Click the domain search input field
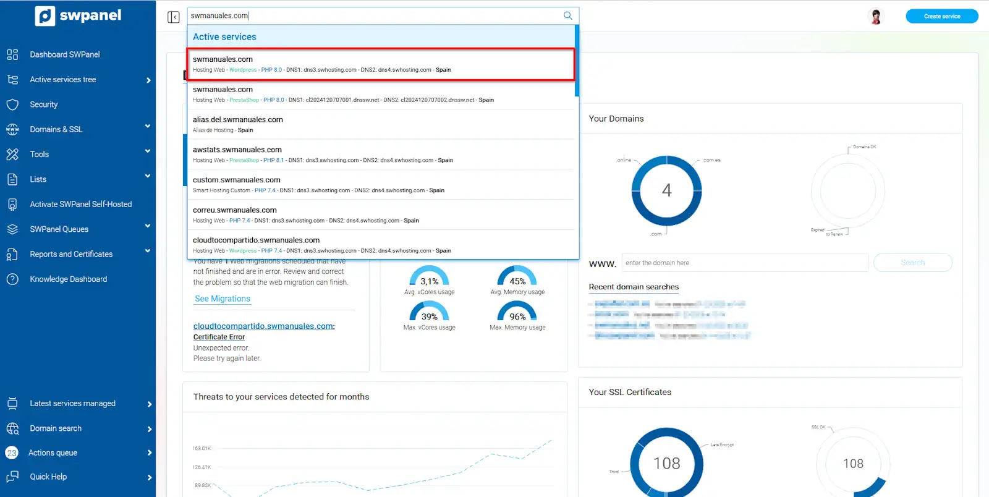Screen dimensions: 989x497 click(745, 263)
